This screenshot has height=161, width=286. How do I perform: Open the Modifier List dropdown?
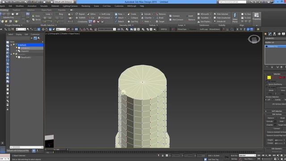(275, 42)
